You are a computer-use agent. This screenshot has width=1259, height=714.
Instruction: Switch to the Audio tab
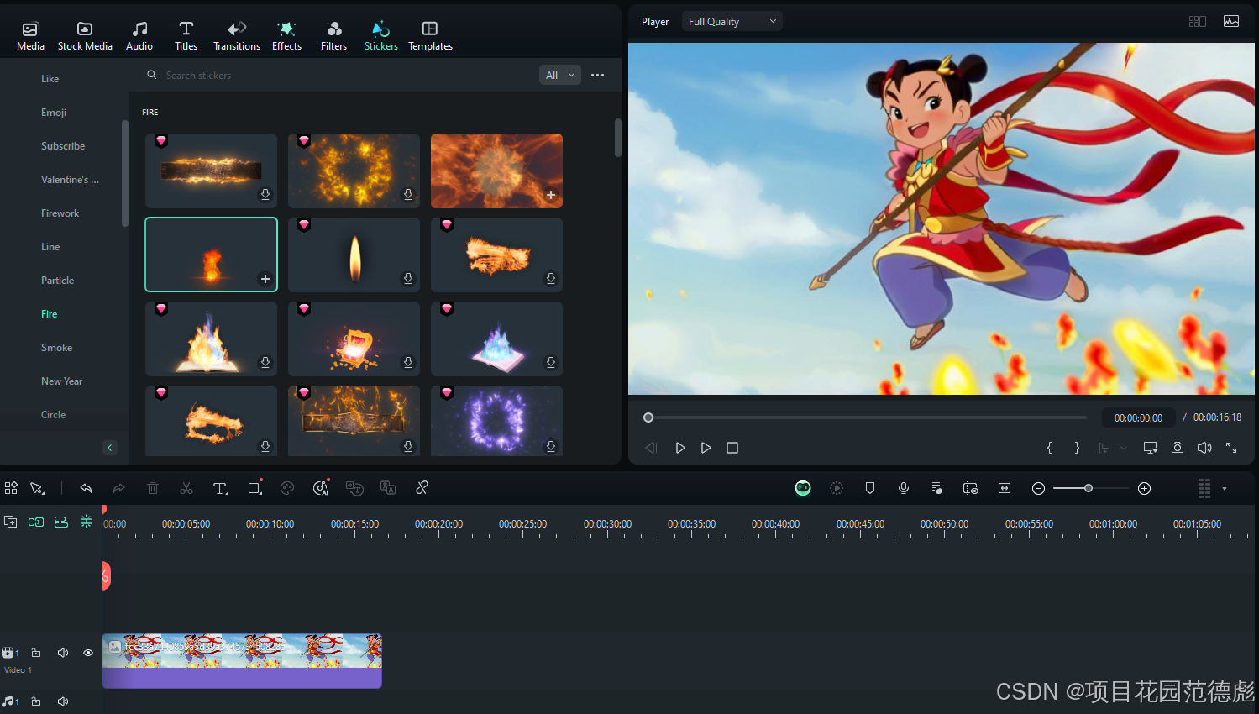click(139, 36)
